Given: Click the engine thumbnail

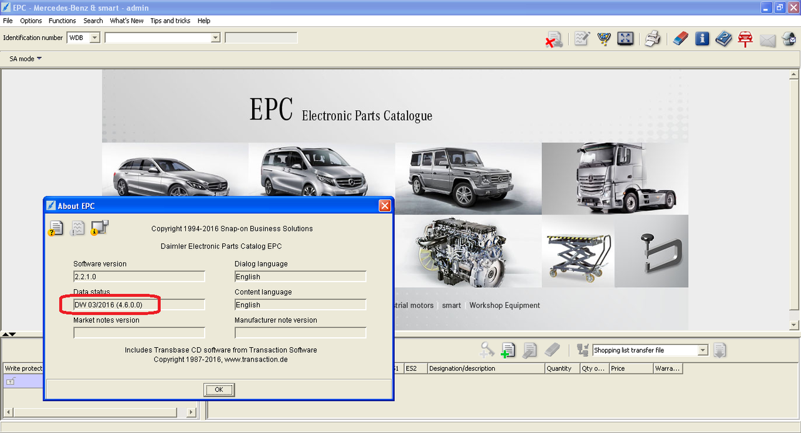Looking at the screenshot, I should pyautogui.click(x=468, y=251).
